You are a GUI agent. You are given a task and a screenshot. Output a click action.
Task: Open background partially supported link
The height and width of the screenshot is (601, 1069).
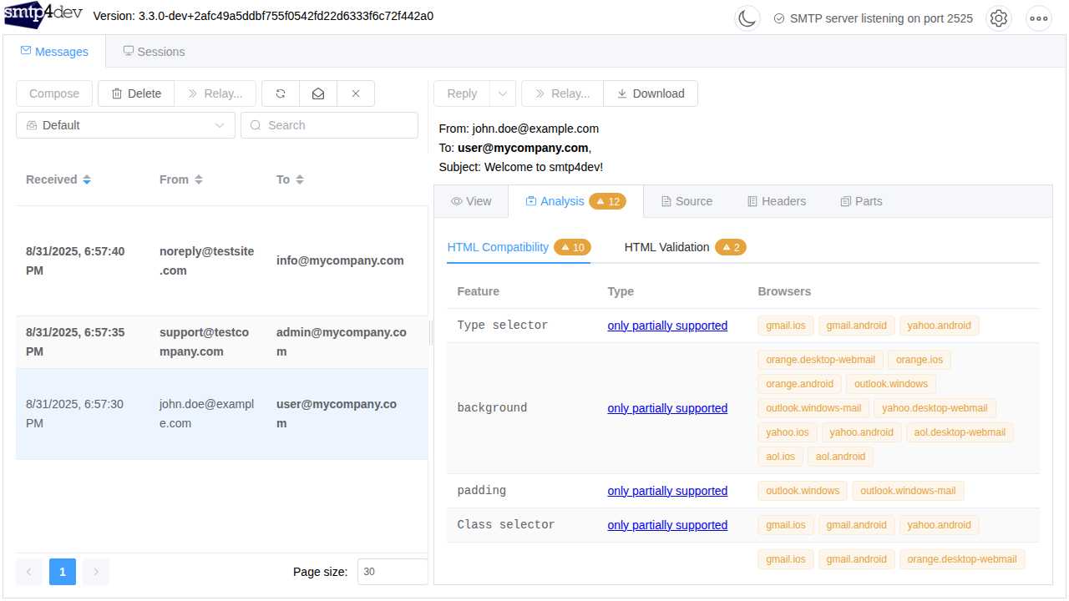point(667,408)
